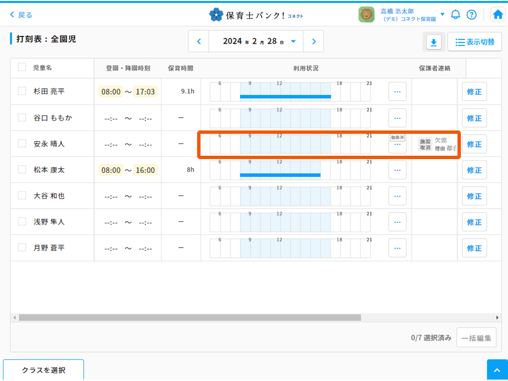Go to the next day arrow
This screenshot has height=381, width=508.
[x=314, y=41]
